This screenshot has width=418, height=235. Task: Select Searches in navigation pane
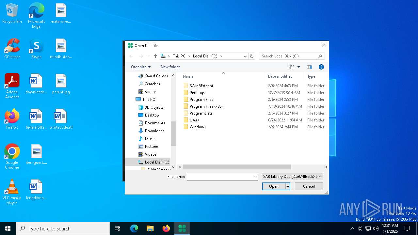[149, 84]
